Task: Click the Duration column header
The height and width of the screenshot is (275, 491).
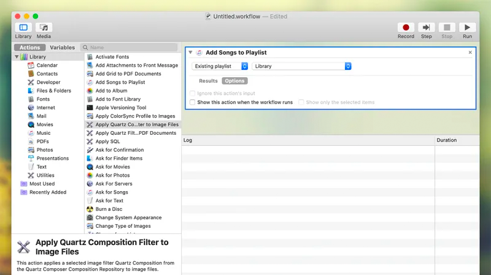Action: pos(457,140)
